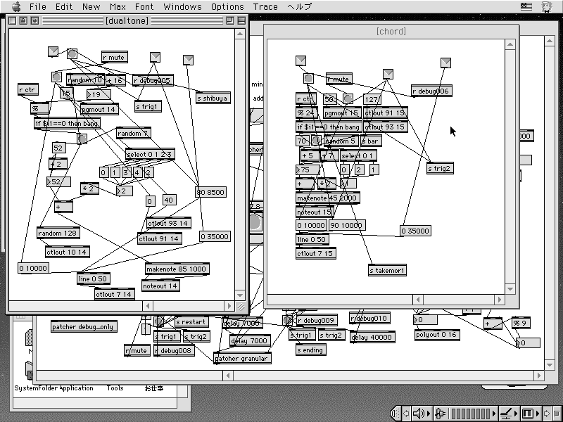Open the speaker volume control strip module
The image size is (563, 422).
coord(421,414)
